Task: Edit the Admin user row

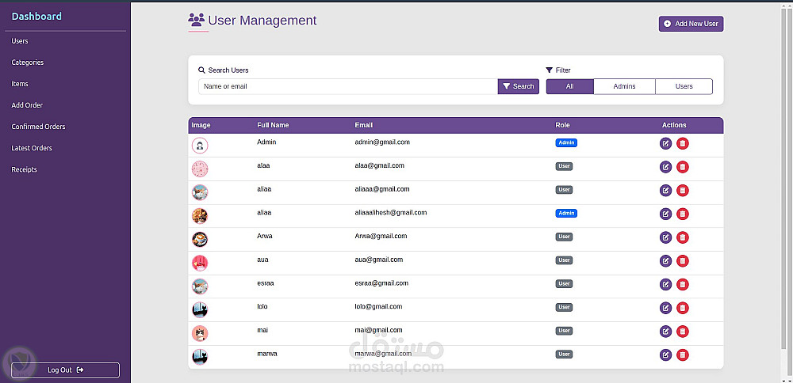Action: (665, 143)
